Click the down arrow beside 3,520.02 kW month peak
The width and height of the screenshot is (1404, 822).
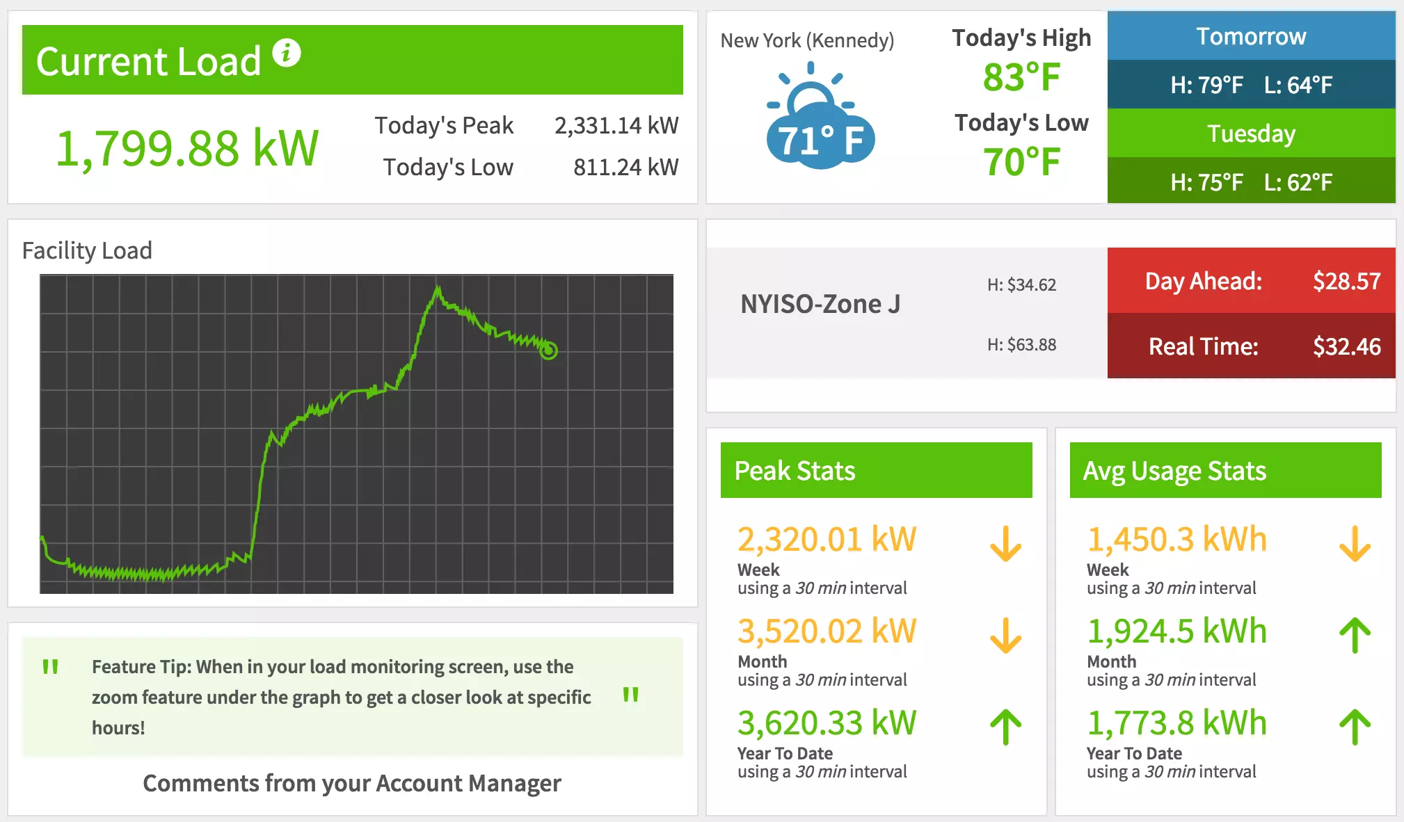pos(1005,636)
